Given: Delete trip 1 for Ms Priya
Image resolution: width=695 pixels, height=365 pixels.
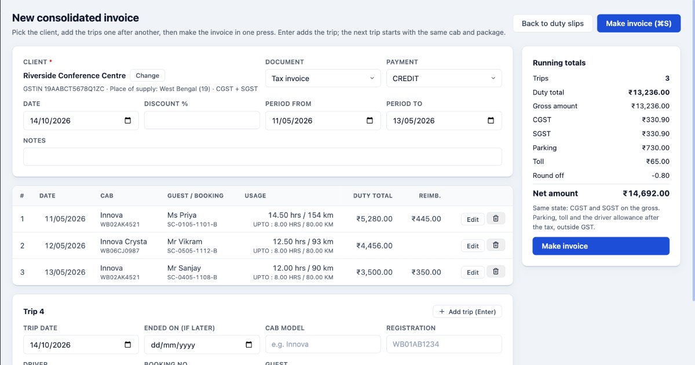Looking at the screenshot, I should [496, 219].
